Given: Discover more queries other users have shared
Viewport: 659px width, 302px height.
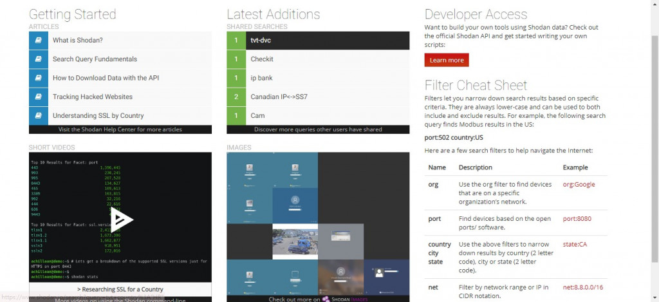Looking at the screenshot, I should coord(318,129).
